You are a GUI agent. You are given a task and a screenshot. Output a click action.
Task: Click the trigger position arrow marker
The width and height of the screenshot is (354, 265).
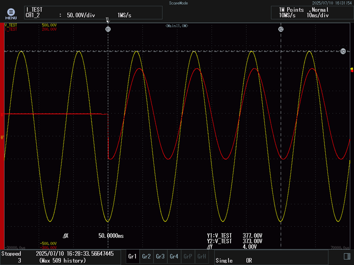tap(108, 20)
